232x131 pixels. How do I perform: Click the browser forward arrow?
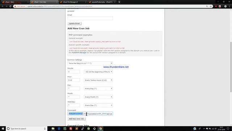pyautogui.click(x=7, y=7)
